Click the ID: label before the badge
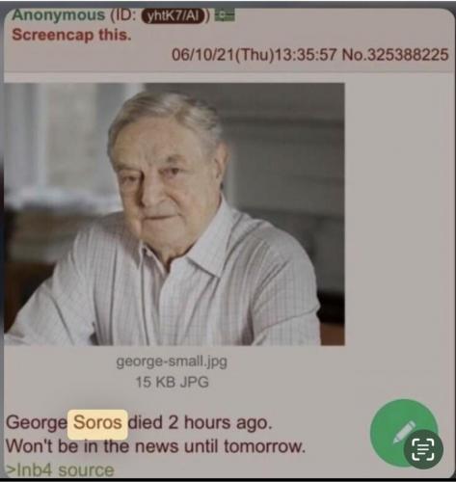456x482 pixels. point(124,15)
